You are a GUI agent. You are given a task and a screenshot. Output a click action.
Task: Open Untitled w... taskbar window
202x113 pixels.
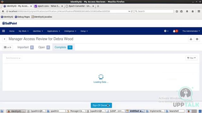[135, 111]
